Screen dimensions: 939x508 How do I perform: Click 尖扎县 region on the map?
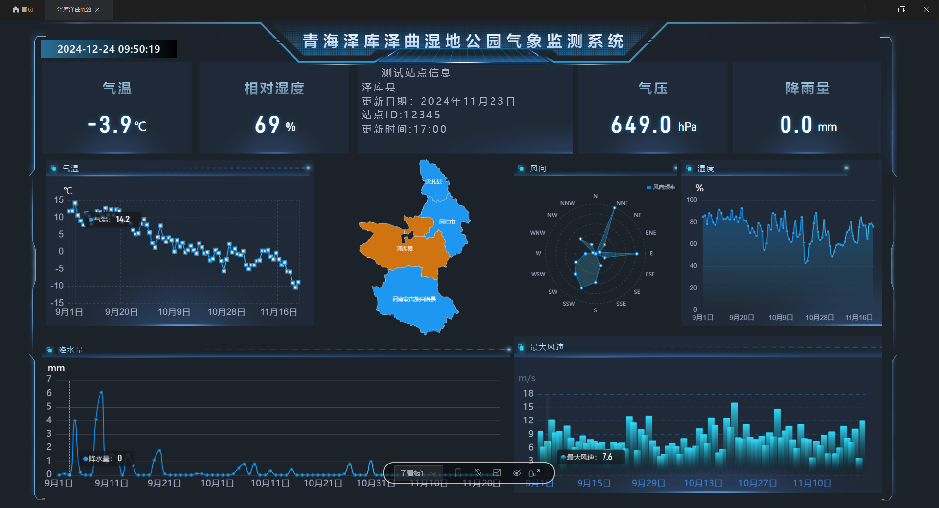pyautogui.click(x=433, y=181)
